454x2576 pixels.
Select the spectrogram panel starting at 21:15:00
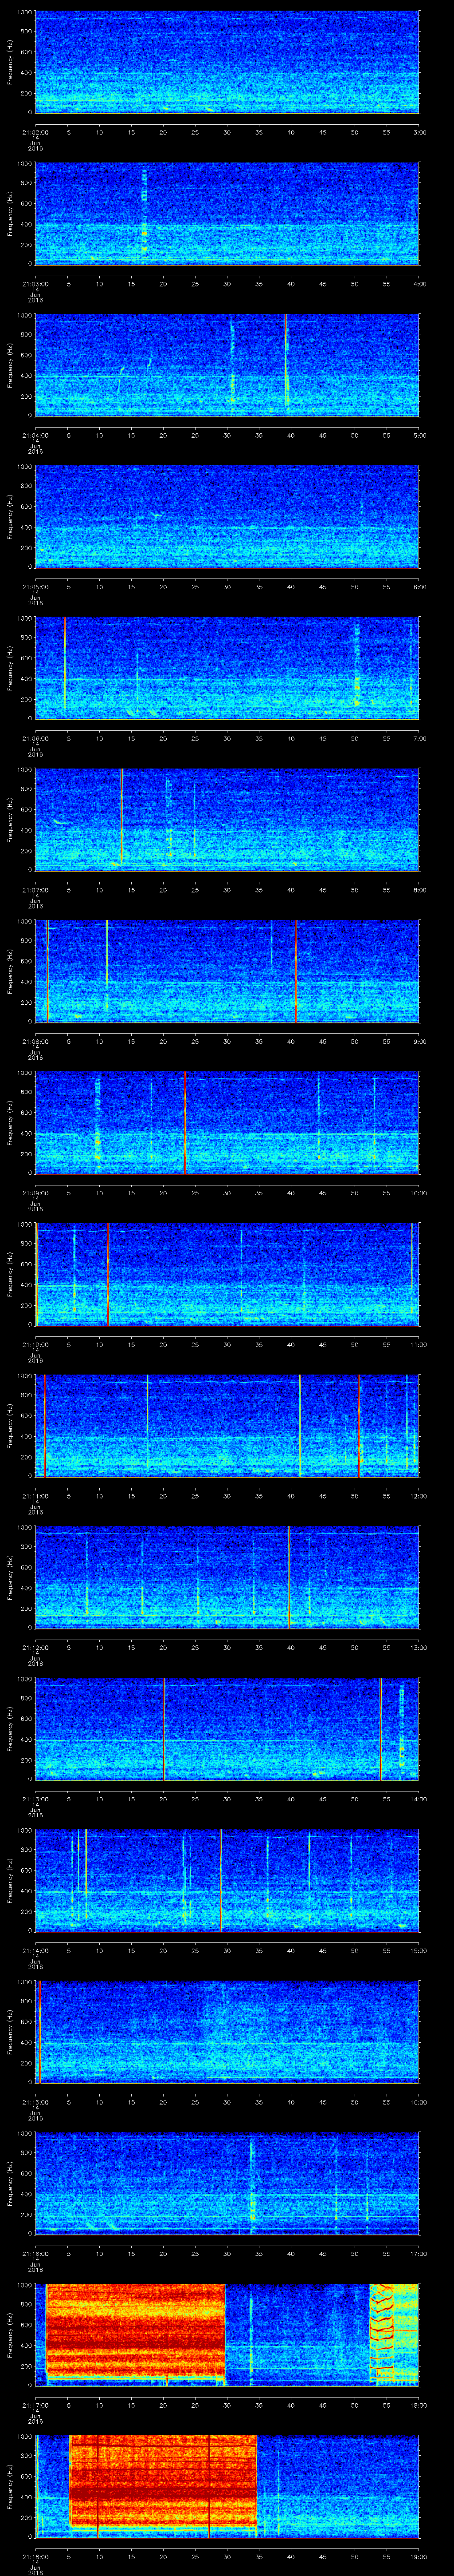(227, 2032)
